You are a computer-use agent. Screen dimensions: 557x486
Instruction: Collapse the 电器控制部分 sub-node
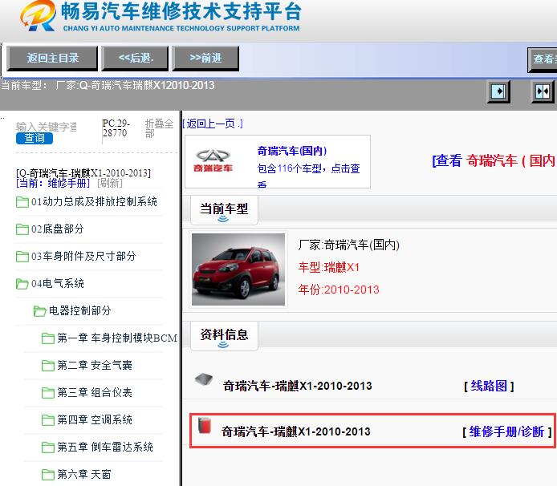(80, 310)
